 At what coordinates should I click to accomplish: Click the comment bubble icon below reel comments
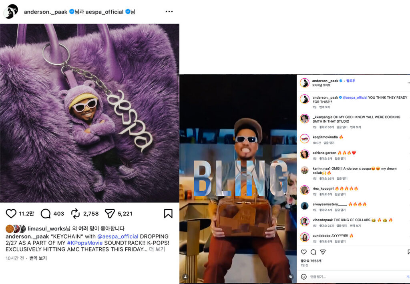(x=314, y=252)
